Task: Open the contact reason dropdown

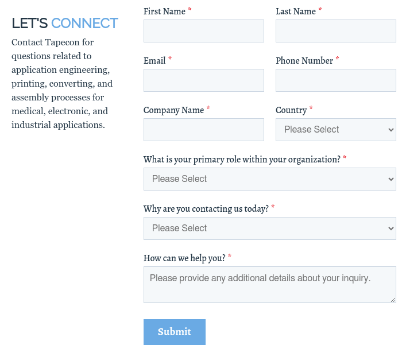Action: (x=269, y=228)
